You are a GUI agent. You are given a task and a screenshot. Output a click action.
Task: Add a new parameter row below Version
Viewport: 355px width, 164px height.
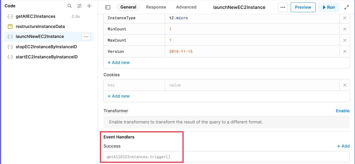coord(119,62)
